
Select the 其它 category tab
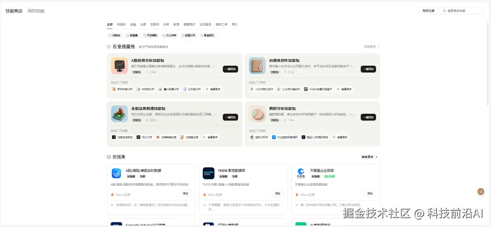pyautogui.click(x=235, y=24)
